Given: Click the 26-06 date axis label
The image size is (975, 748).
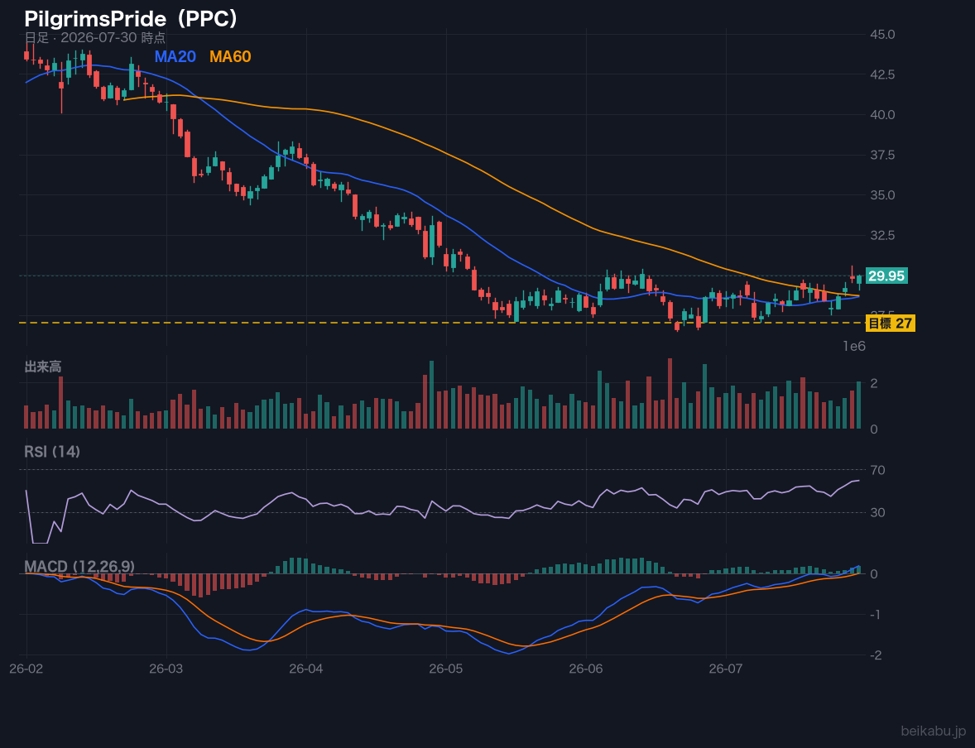Looking at the screenshot, I should pos(586,669).
